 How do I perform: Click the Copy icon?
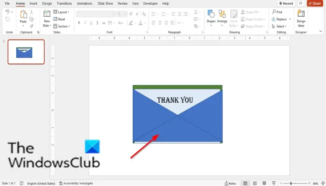[x=31, y=19]
